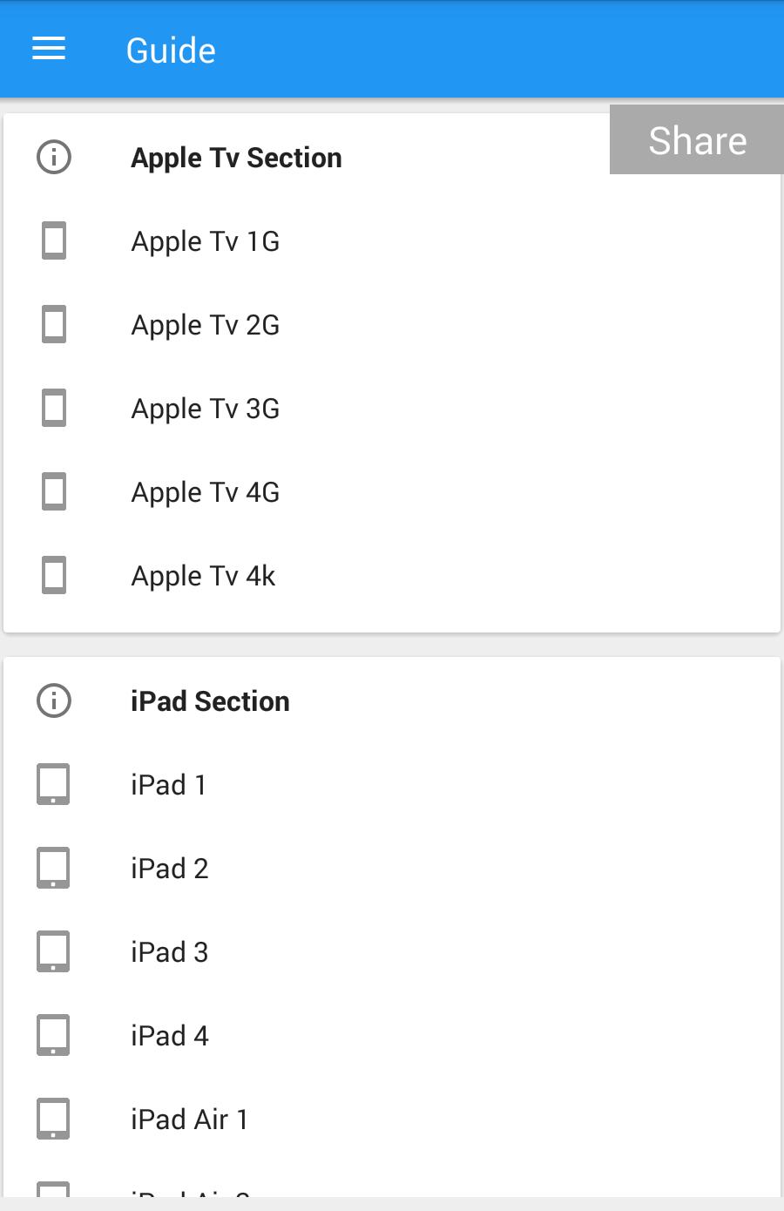Click the tablet icon next to iPad Air 1
Viewport: 784px width, 1211px height.
click(x=53, y=1120)
